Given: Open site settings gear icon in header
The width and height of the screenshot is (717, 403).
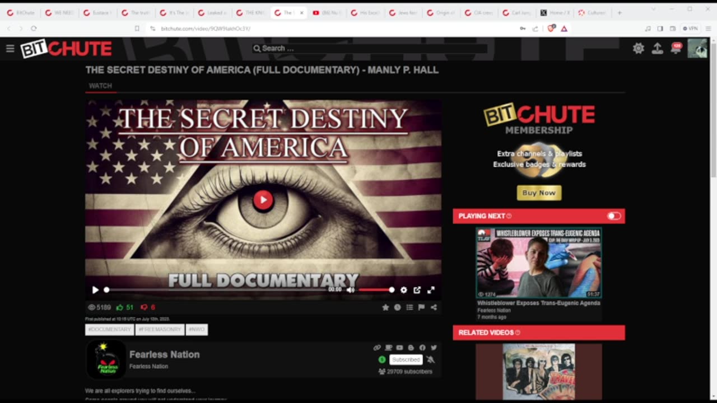Looking at the screenshot, I should coord(639,49).
